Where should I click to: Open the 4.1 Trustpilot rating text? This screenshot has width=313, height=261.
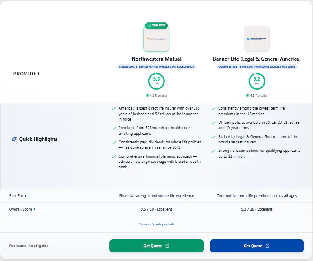coord(259,95)
